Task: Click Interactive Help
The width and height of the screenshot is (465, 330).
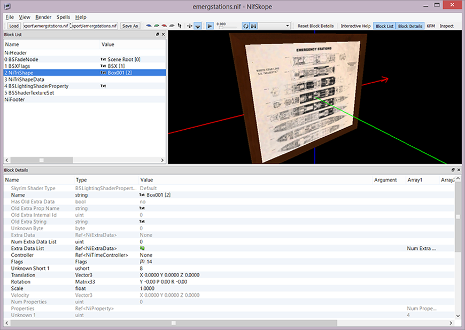Action: [355, 26]
